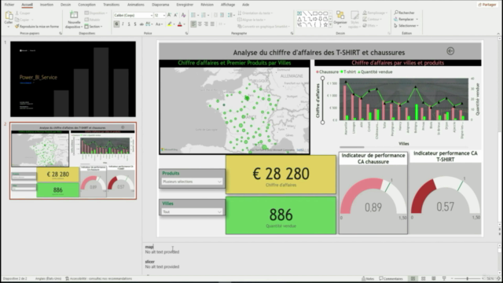Open the Aa change case dropdown
This screenshot has height=283, width=503.
point(159,24)
